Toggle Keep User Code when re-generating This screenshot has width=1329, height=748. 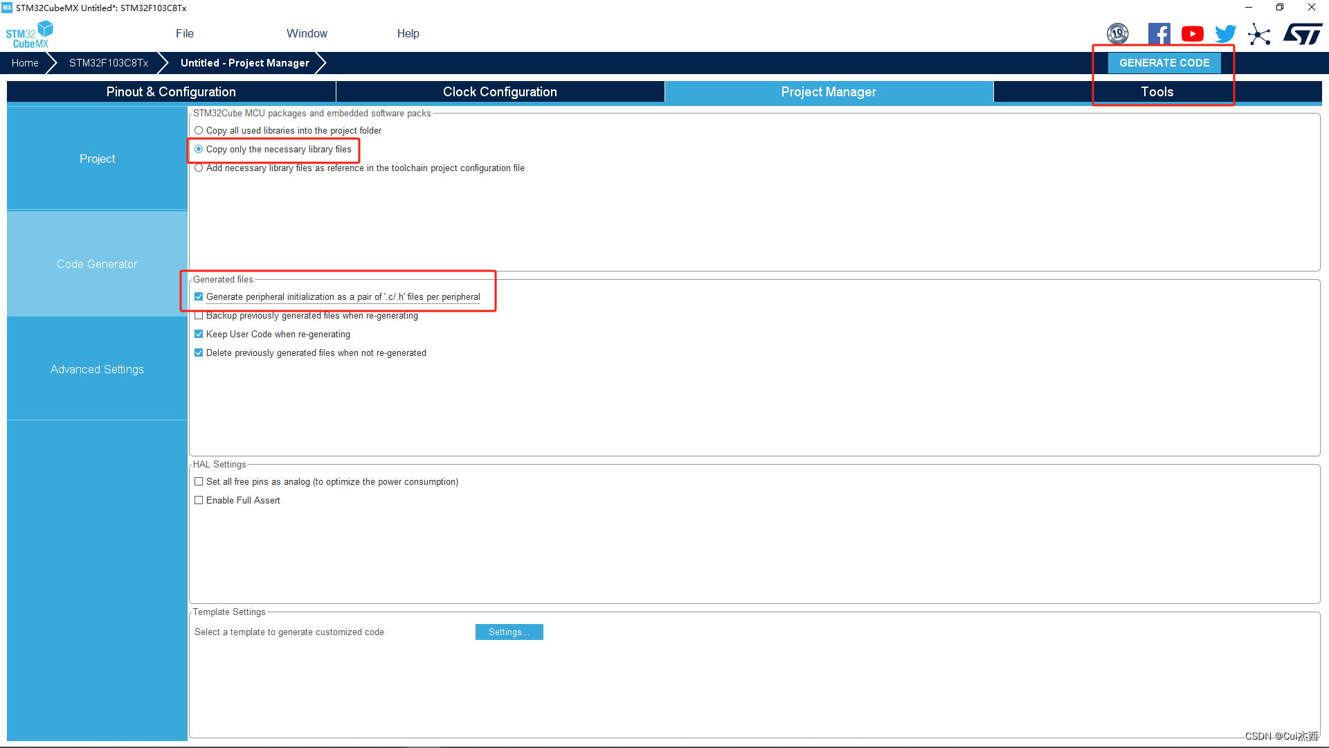pos(199,333)
